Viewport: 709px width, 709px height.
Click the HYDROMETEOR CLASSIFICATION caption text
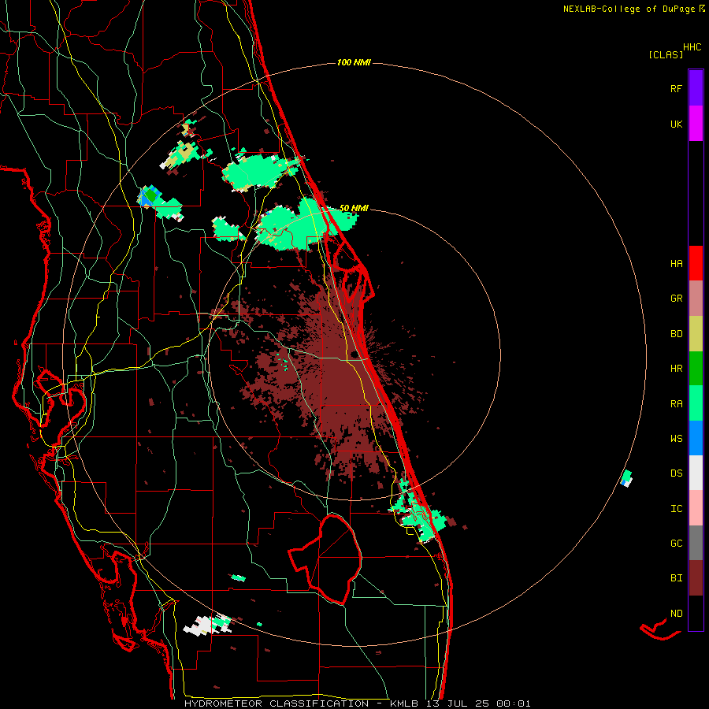(x=277, y=703)
